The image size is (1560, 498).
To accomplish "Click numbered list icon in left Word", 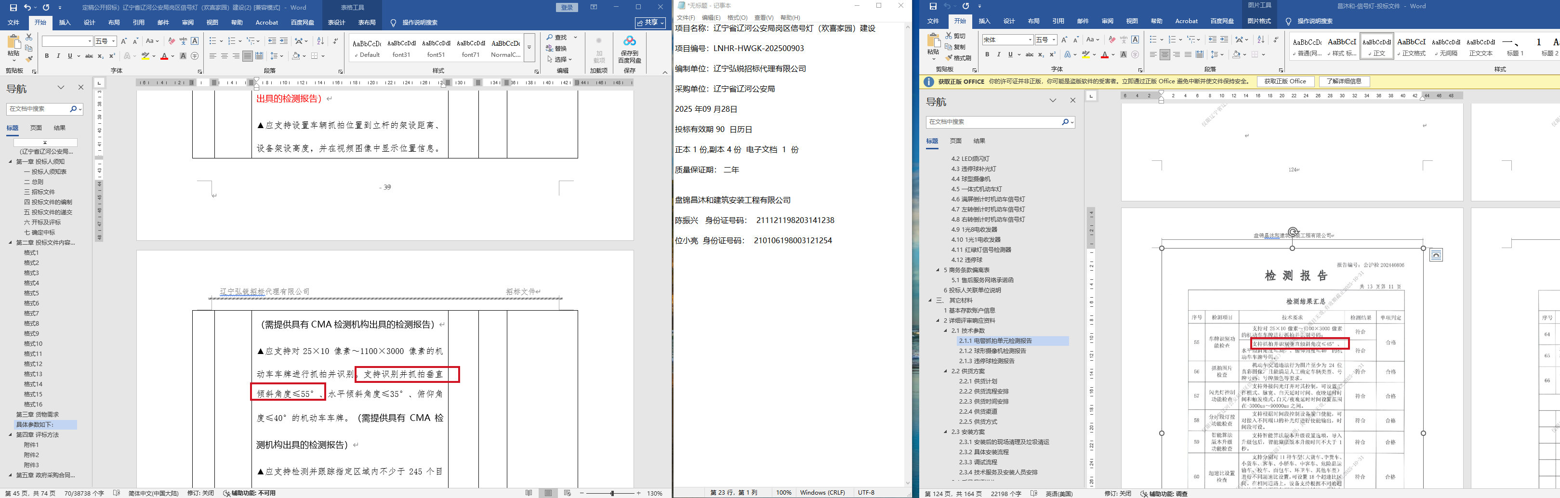I will [x=232, y=41].
